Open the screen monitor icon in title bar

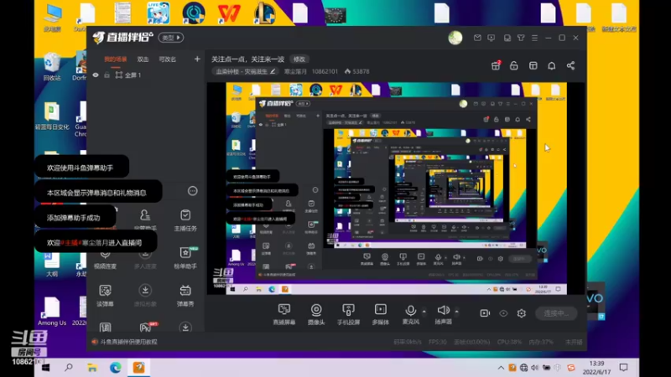[x=507, y=38]
